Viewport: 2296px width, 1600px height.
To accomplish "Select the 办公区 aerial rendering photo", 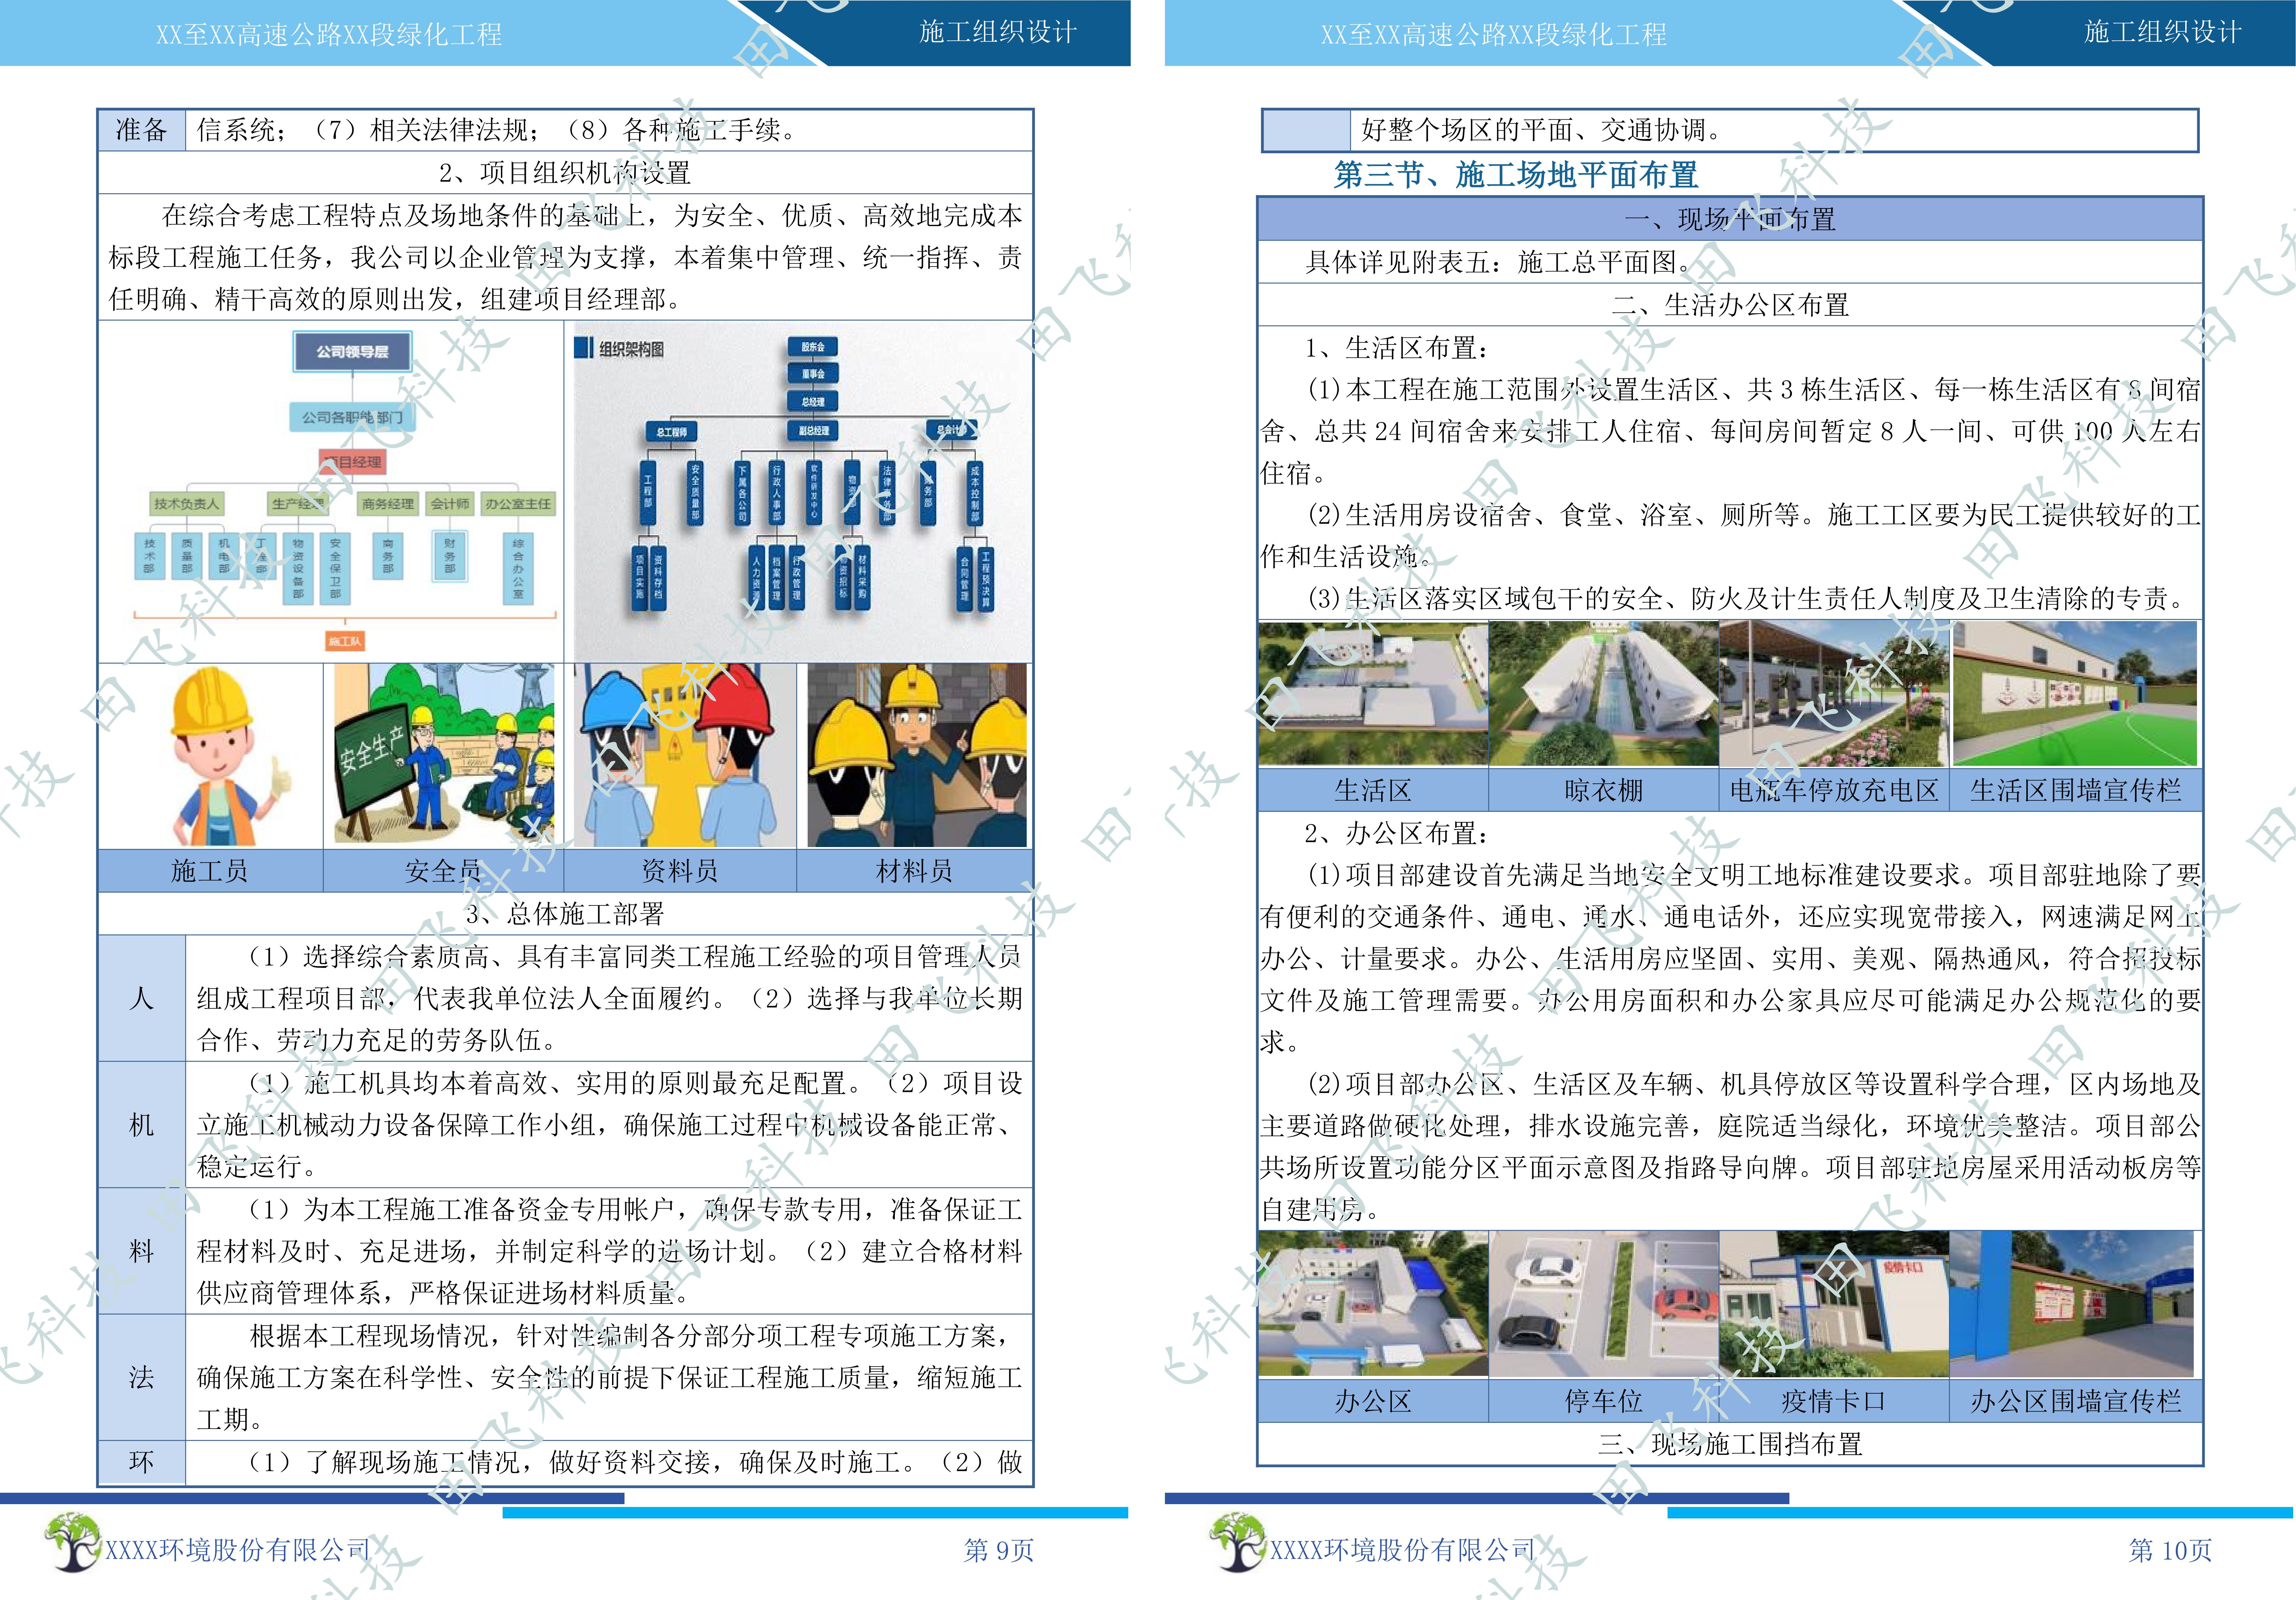I will (1373, 1304).
